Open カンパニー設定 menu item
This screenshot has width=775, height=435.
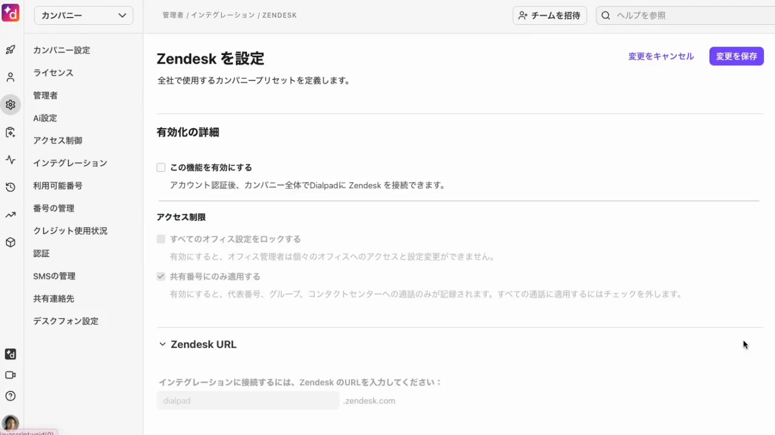click(x=62, y=50)
